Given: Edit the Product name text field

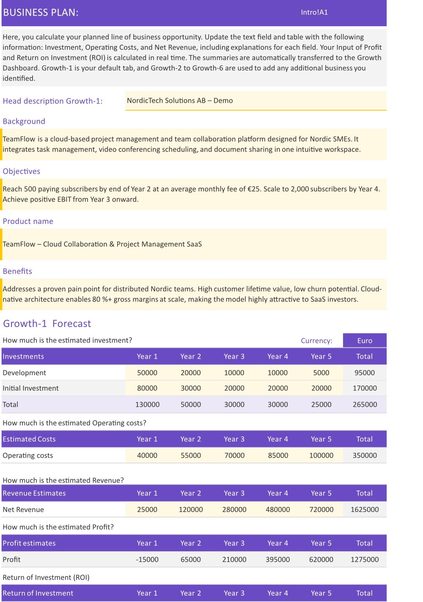Looking at the screenshot, I should pos(194,244).
